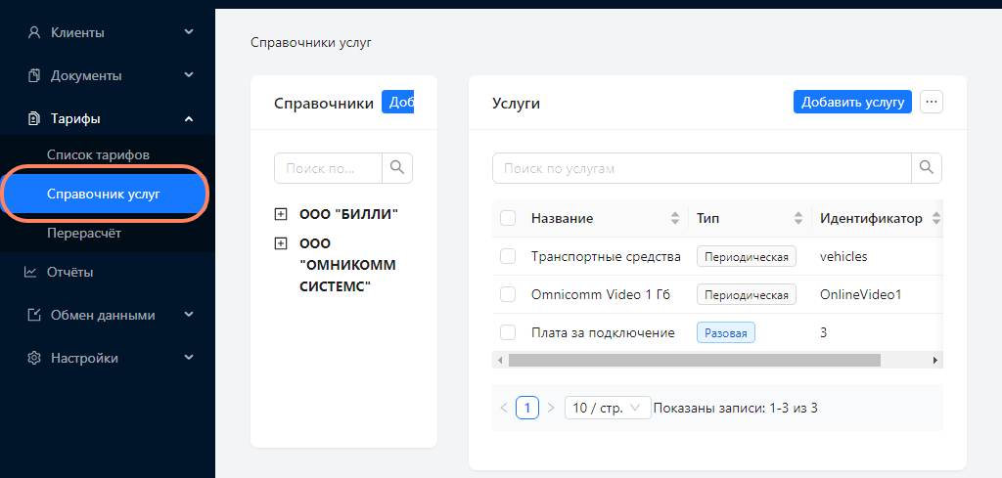The height and width of the screenshot is (478, 1002).
Task: Toggle the select-all checkbox in table header
Action: pos(508,218)
